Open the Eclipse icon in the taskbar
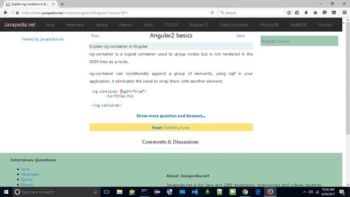This screenshot has height=197, width=350. coord(157,192)
